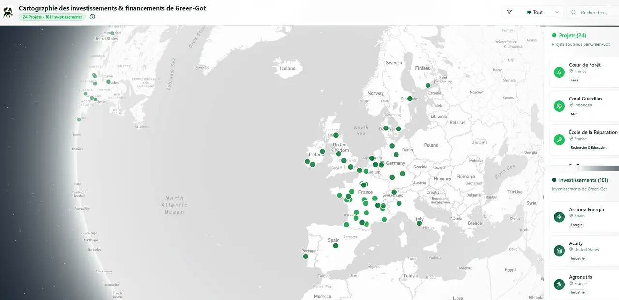Click the 24 Projets • 101 Investissements badge
The image size is (619, 300).
52,17
